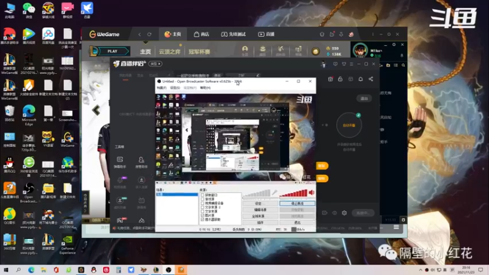The width and height of the screenshot is (489, 275).
Task: Click the summoner avatar in League client
Action: click(x=360, y=51)
